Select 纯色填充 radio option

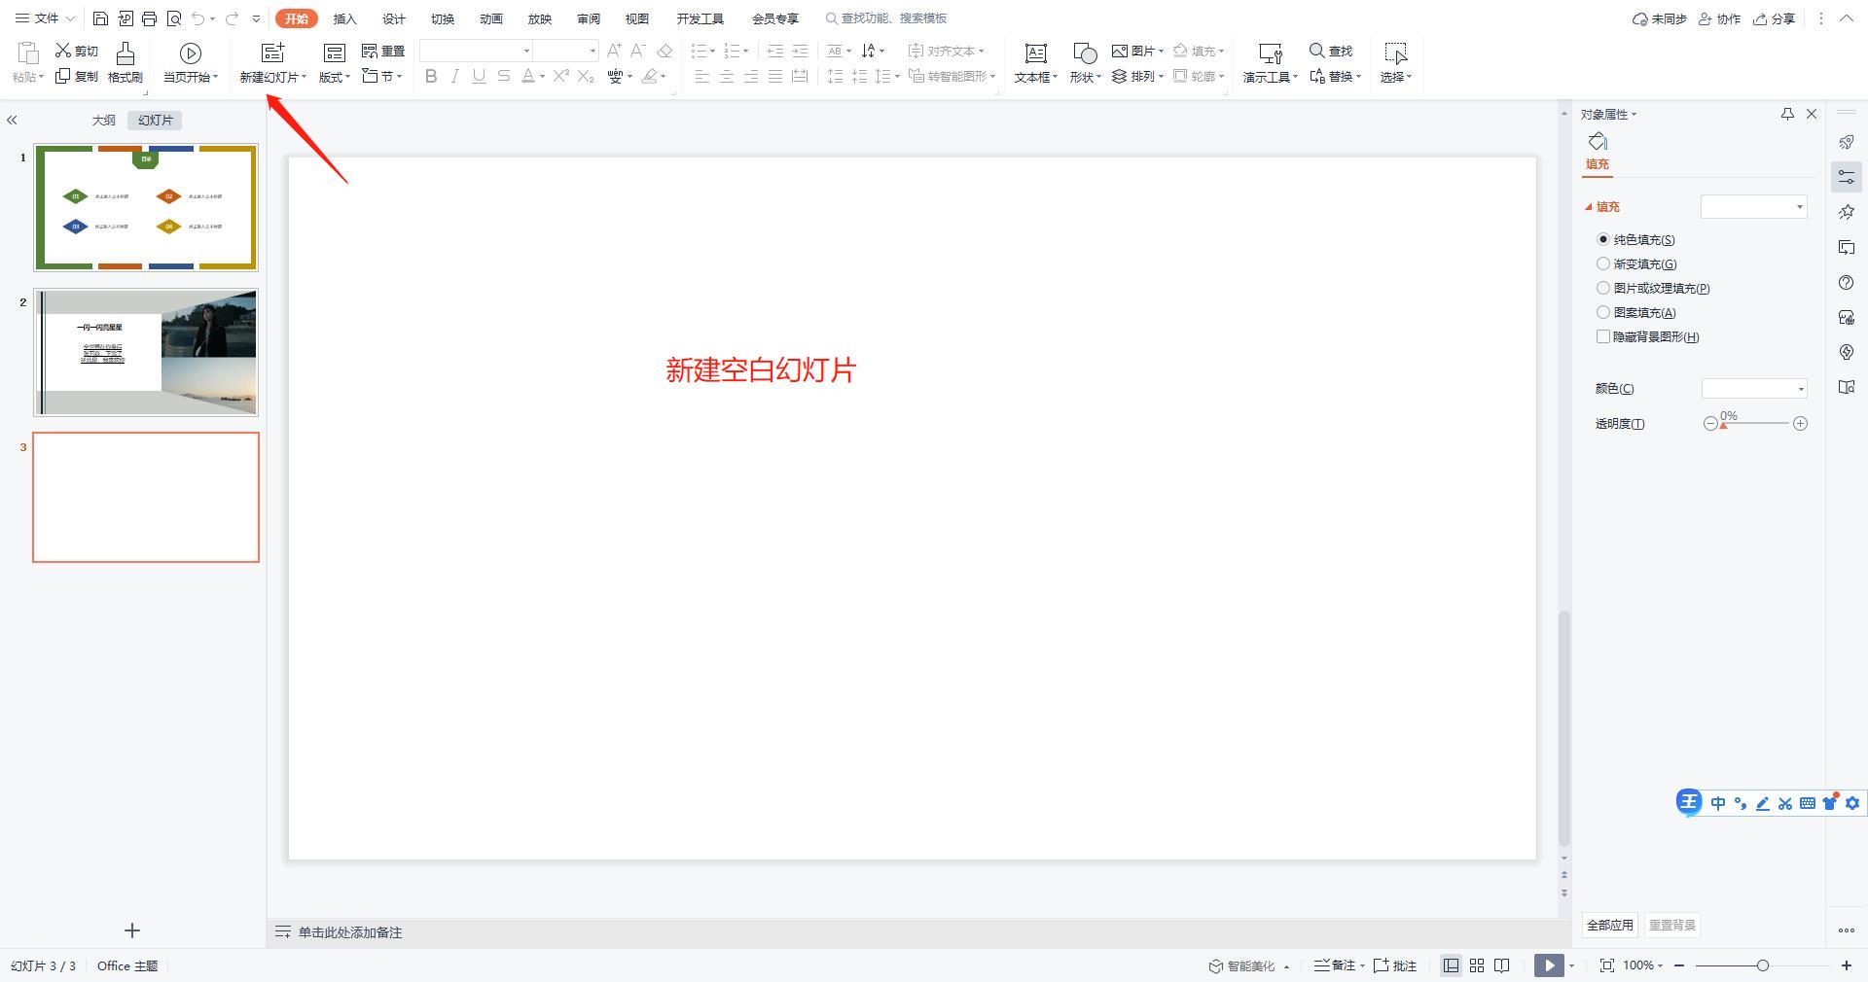pyautogui.click(x=1603, y=239)
